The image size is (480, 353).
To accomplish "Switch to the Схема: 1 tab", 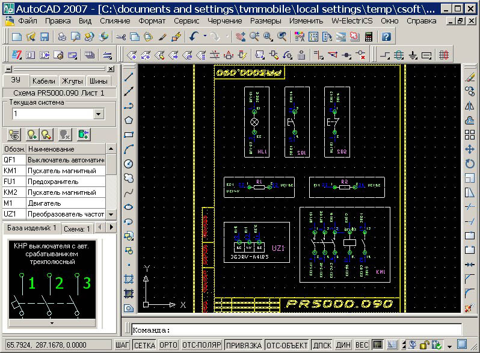I will tap(76, 229).
